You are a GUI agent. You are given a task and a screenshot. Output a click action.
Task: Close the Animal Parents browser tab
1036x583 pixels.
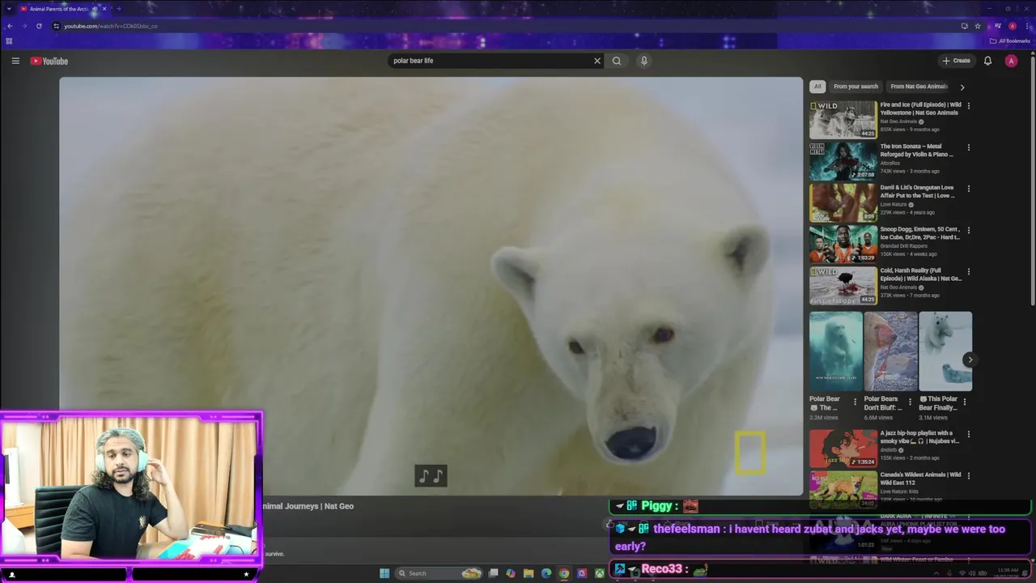click(104, 9)
